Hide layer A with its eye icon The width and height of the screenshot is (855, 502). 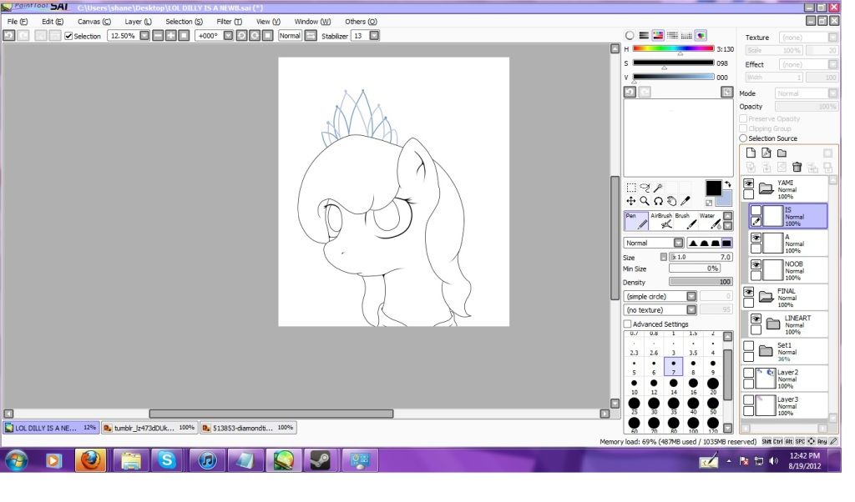[x=756, y=238]
